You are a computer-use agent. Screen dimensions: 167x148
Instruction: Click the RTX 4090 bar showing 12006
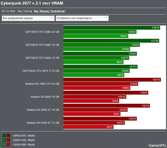pos(100,32)
